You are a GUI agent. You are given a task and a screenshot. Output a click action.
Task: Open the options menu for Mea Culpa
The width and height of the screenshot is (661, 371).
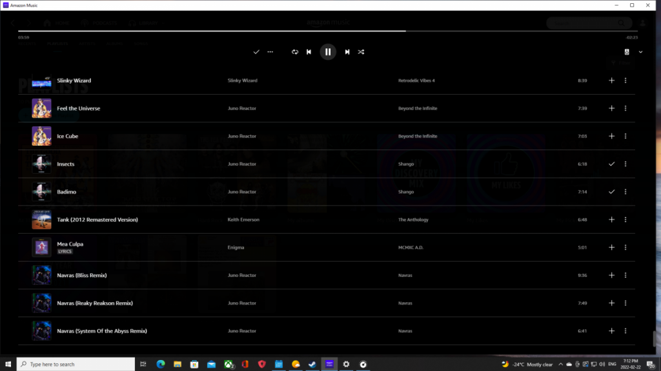625,247
